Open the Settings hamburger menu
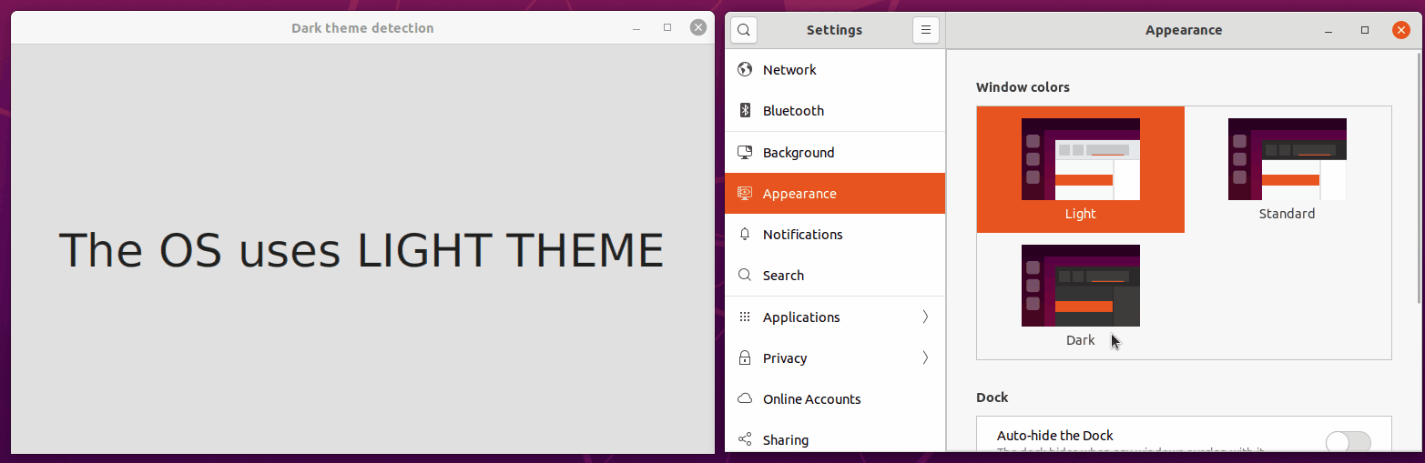 925,30
